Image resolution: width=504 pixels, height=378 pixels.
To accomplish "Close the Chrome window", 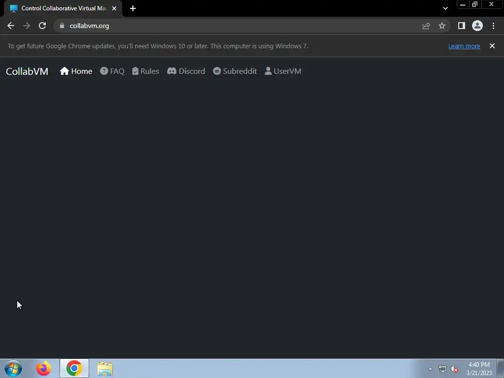I will click(492, 4).
